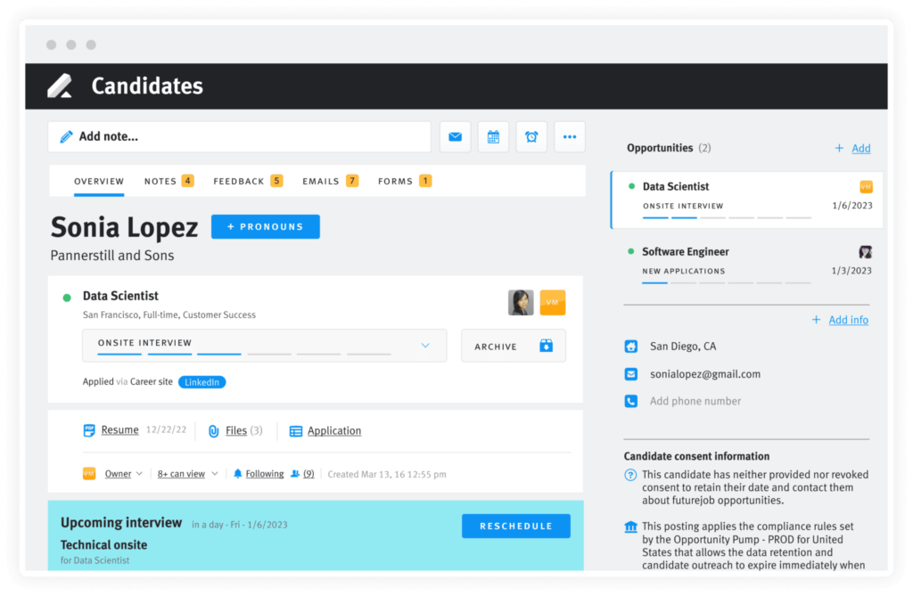The width and height of the screenshot is (913, 596).
Task: Click the Candidates page title
Action: [147, 86]
